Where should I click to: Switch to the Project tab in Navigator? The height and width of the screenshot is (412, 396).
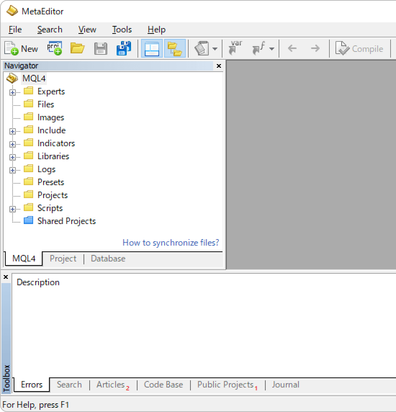click(x=63, y=259)
